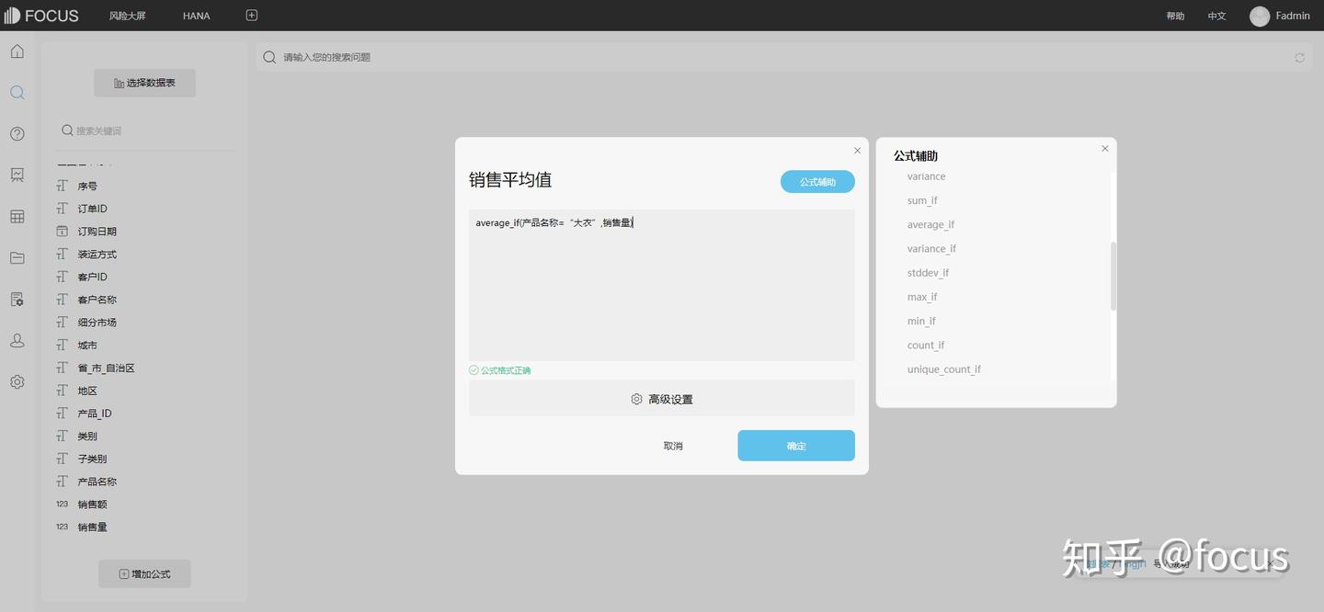Expand the 高级设置 advanced settings section

tap(661, 398)
